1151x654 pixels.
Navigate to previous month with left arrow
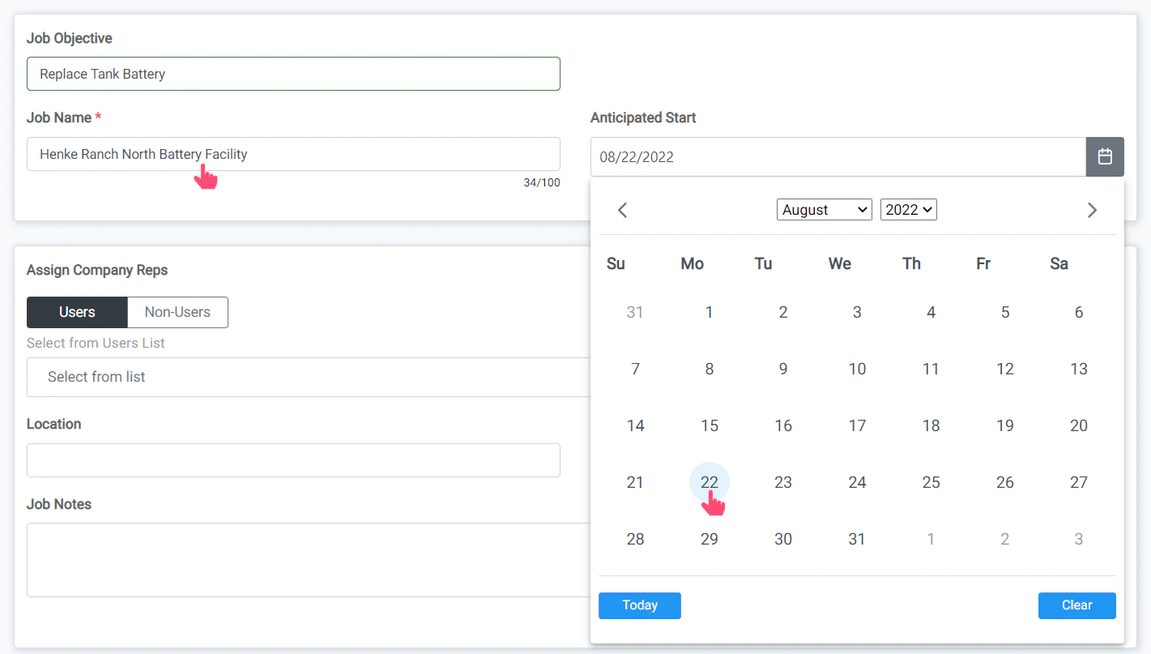622,209
